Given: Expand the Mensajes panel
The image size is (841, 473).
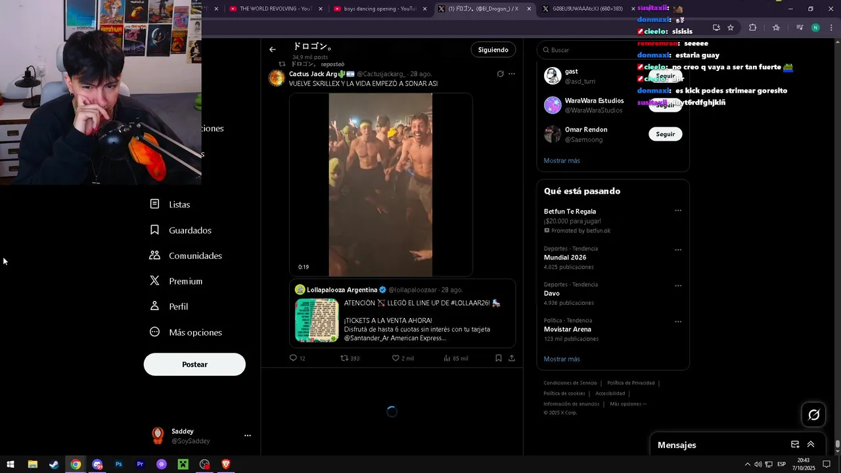Looking at the screenshot, I should point(811,445).
